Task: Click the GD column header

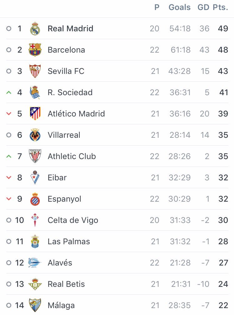Action: pyautogui.click(x=203, y=8)
